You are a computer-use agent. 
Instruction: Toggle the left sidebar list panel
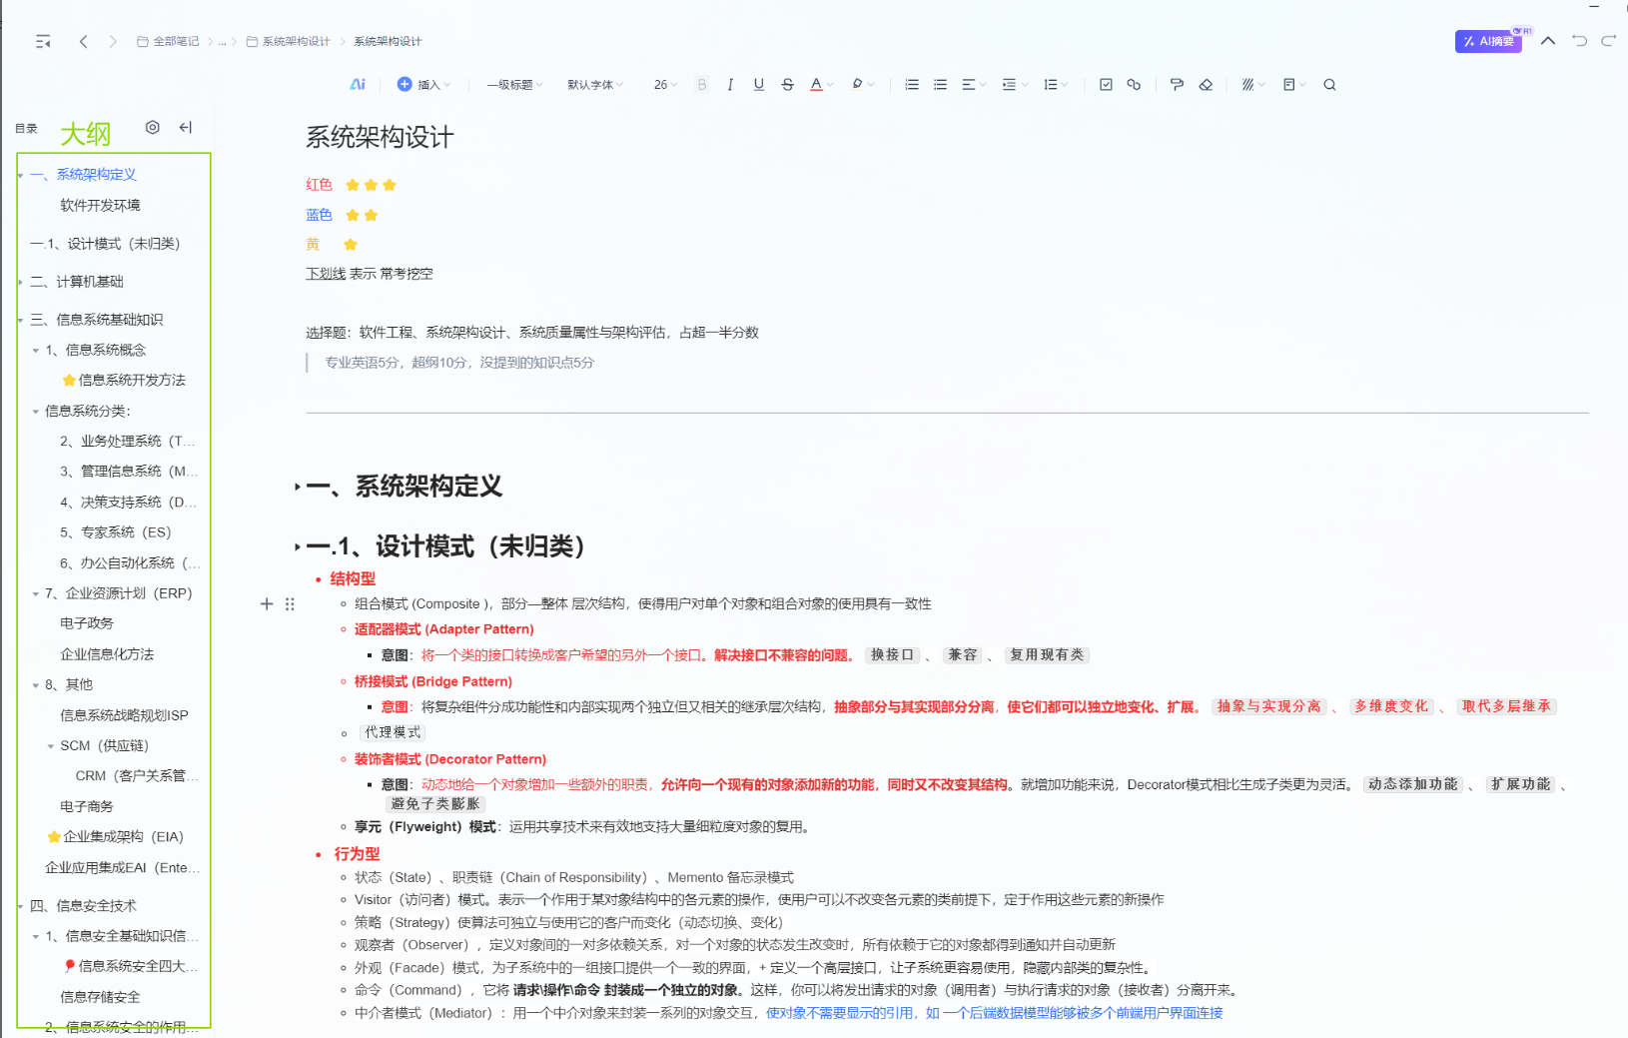pyautogui.click(x=43, y=41)
